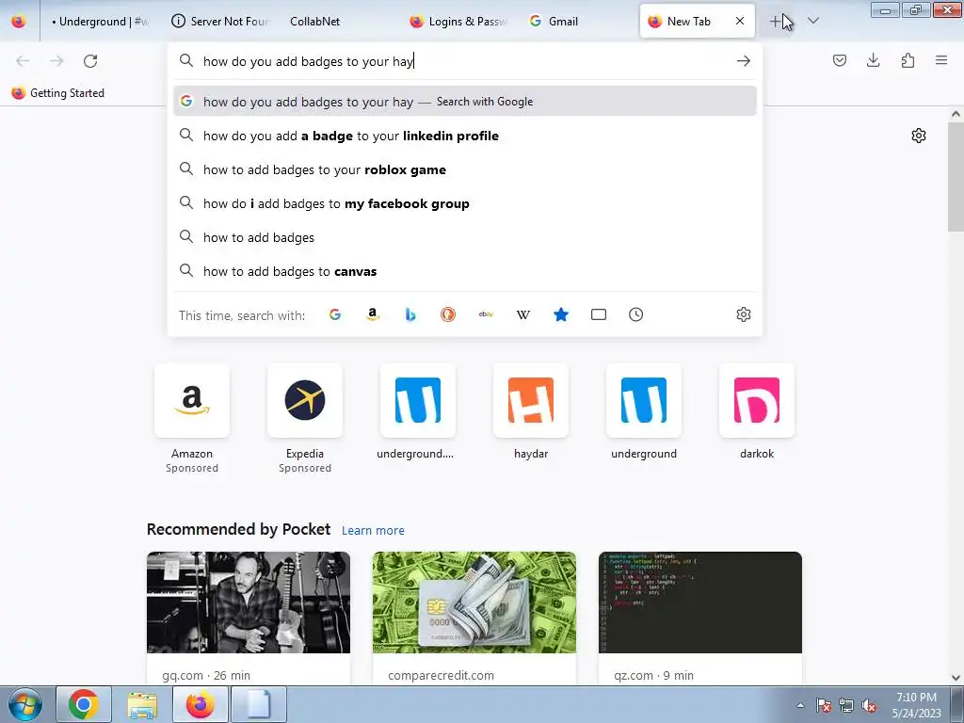This screenshot has width=964, height=723.
Task: Search this time with Wikipedia icon
Action: click(x=523, y=314)
